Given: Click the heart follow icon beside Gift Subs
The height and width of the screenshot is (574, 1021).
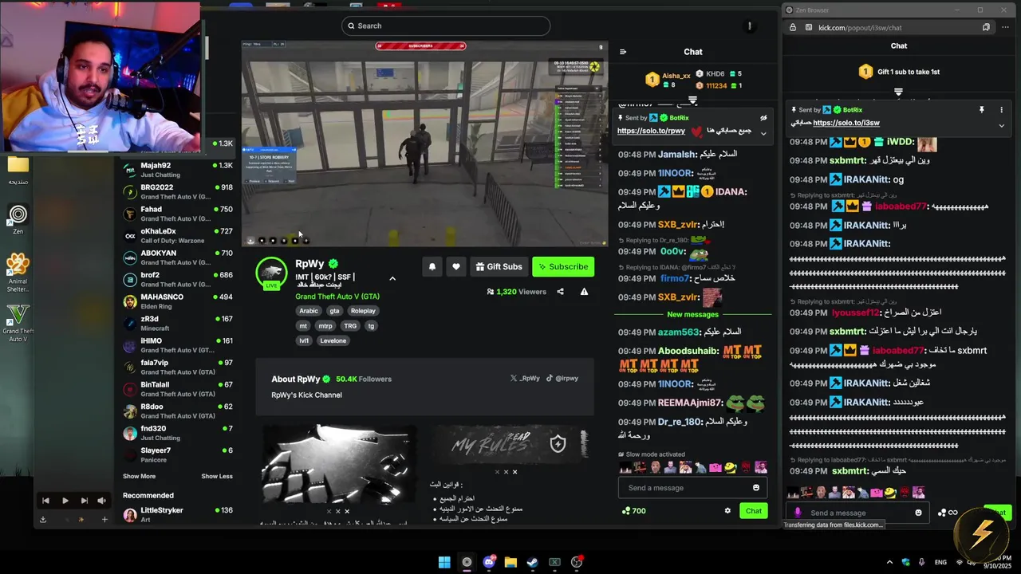Looking at the screenshot, I should (456, 267).
